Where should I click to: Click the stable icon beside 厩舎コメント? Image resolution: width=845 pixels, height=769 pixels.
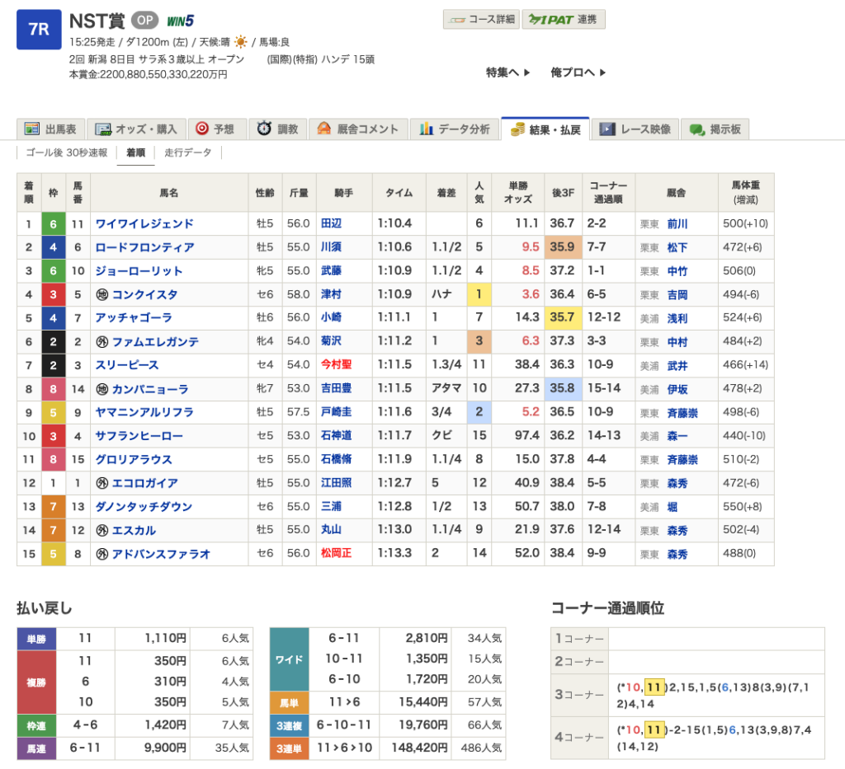pyautogui.click(x=323, y=129)
